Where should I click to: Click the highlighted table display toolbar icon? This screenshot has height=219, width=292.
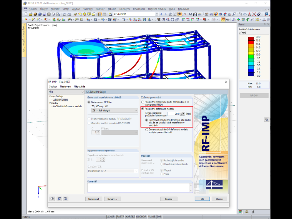(100, 14)
